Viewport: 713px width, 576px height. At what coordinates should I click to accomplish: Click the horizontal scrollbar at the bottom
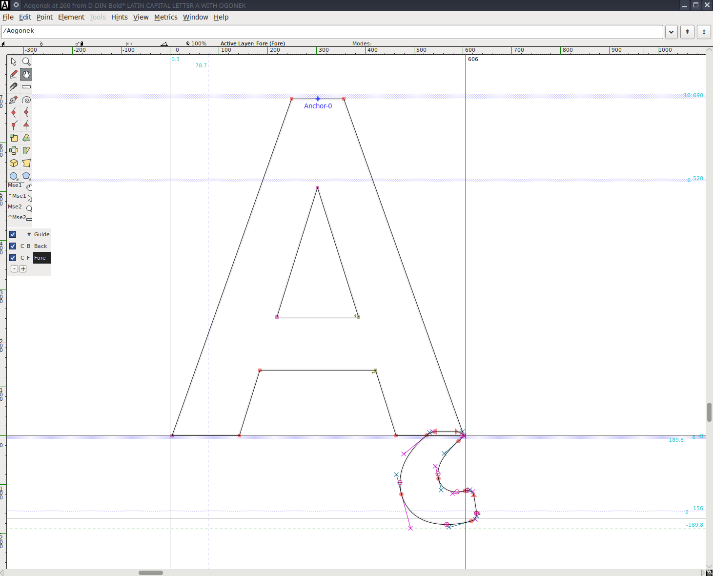click(x=151, y=573)
